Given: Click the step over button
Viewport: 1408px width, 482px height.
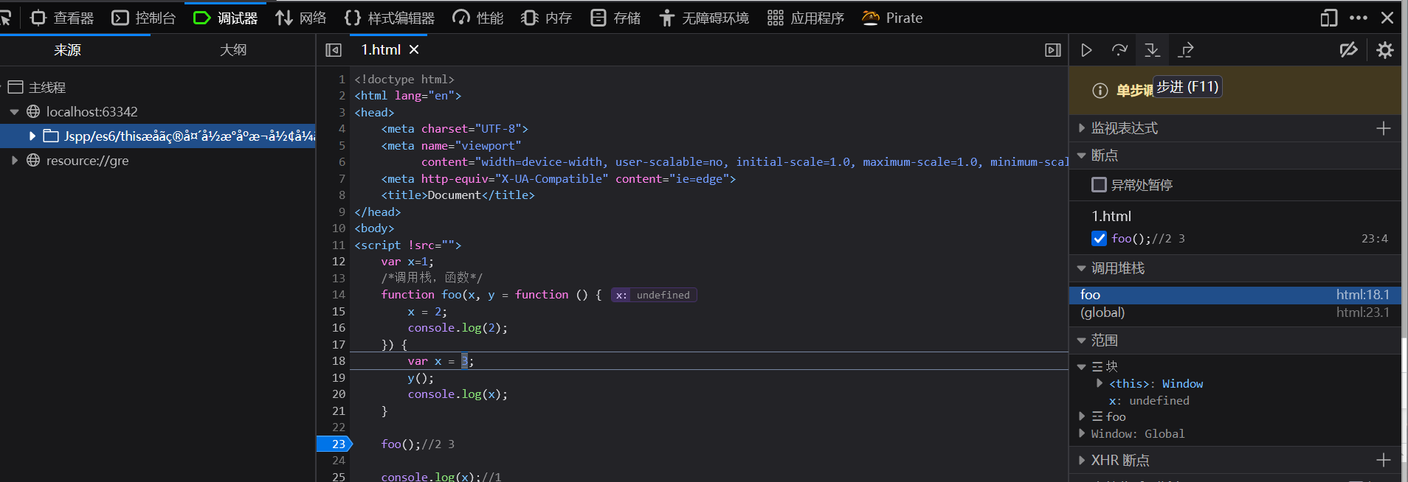Looking at the screenshot, I should tap(1119, 50).
